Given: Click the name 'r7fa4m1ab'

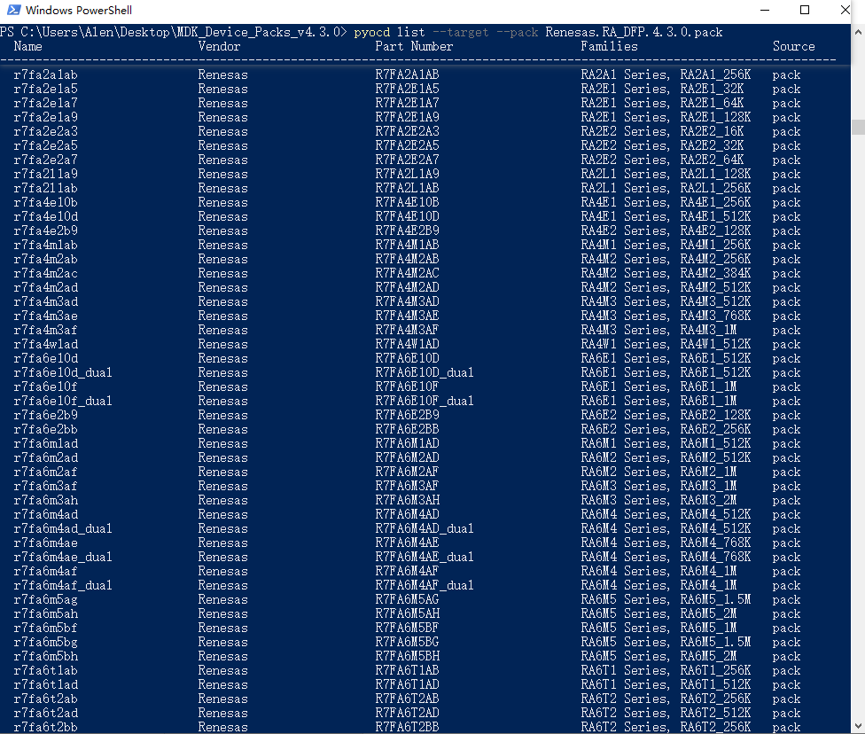Looking at the screenshot, I should tap(46, 245).
